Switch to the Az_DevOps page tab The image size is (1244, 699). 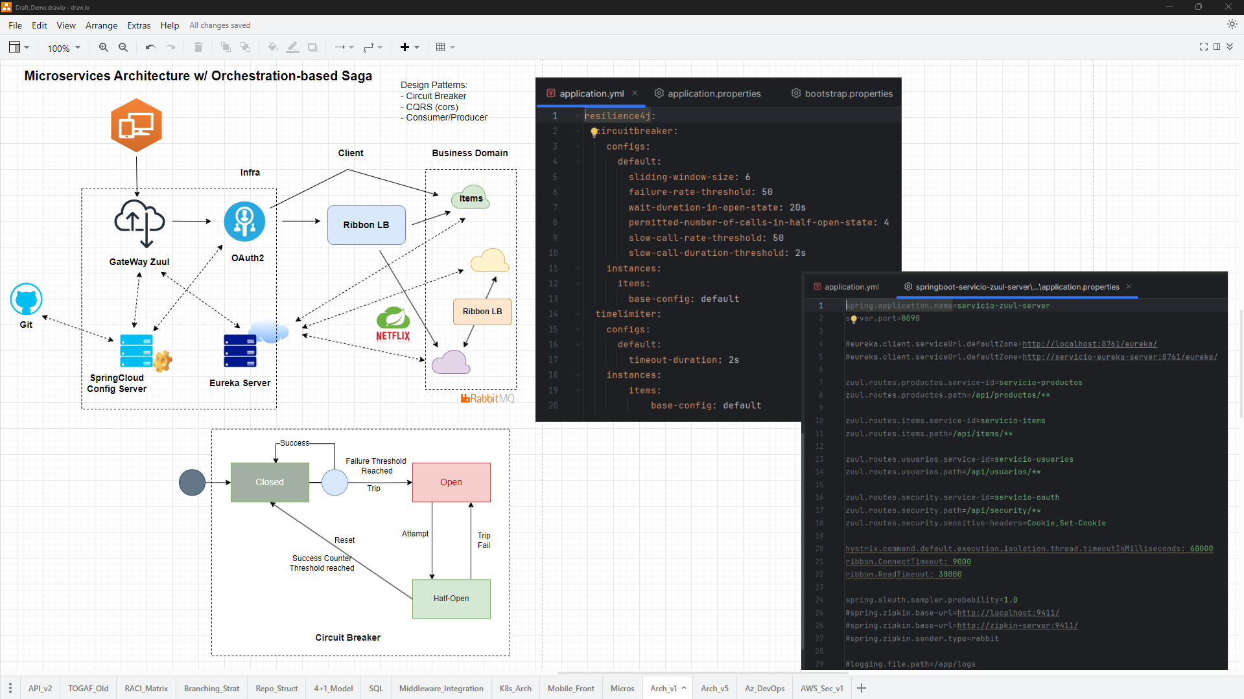tap(764, 688)
